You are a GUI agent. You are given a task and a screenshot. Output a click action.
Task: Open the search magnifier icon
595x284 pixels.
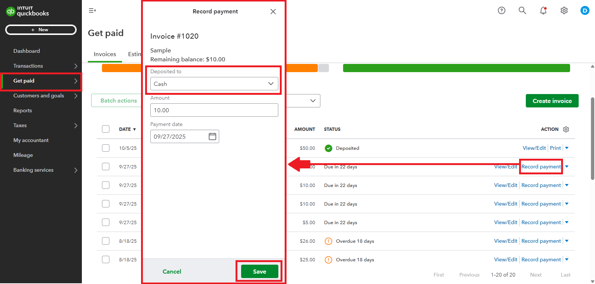pos(522,11)
